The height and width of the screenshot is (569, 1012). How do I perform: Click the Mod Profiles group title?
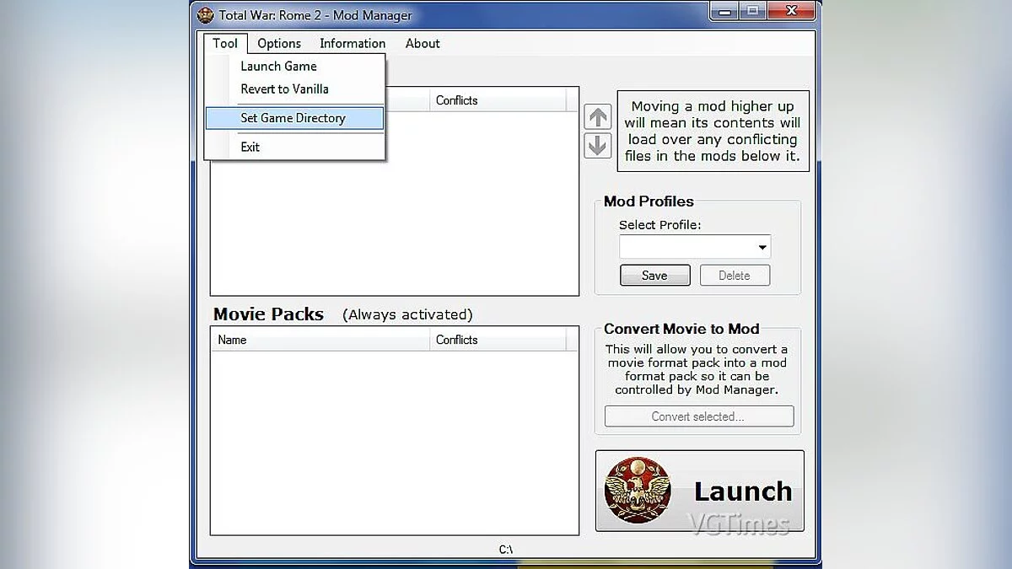click(x=649, y=201)
